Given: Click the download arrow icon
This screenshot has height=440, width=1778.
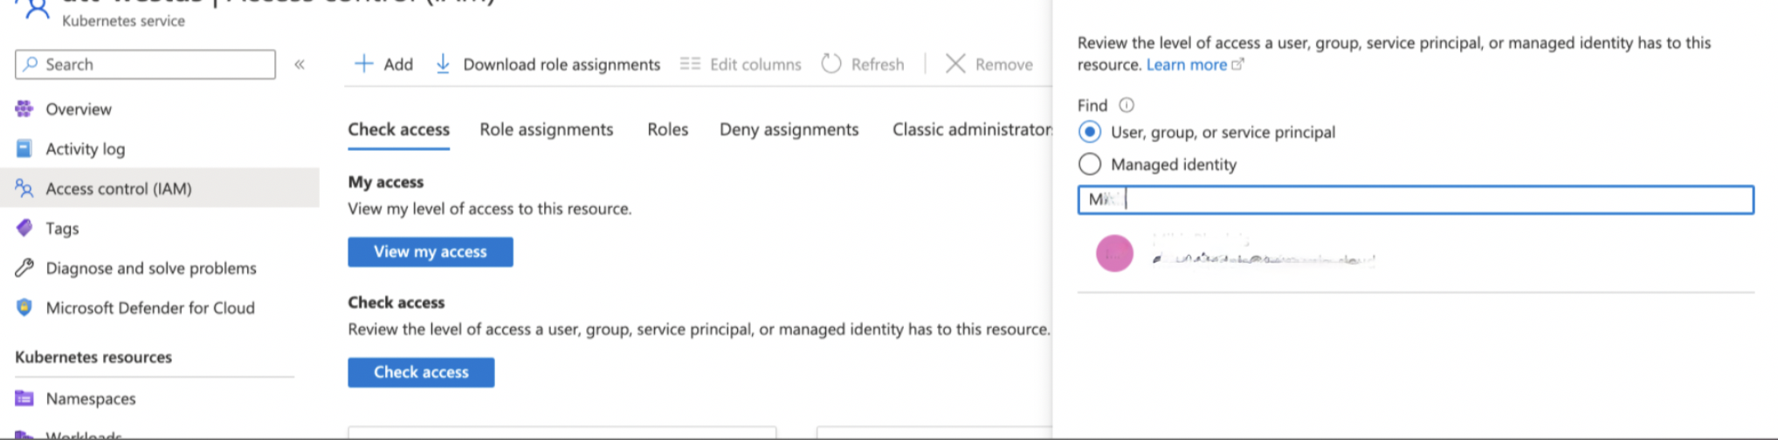Looking at the screenshot, I should point(443,64).
